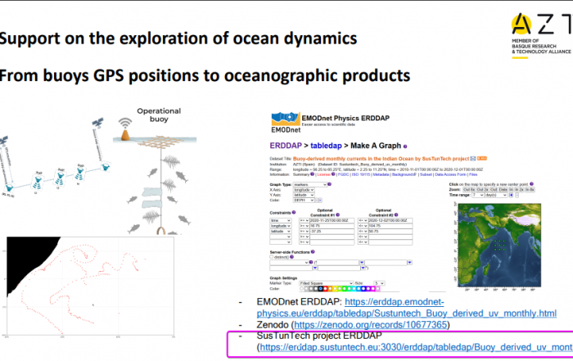Viewport: 573px width, 361px height.
Task: Open the help icon beside Summary
Action: click(x=313, y=174)
